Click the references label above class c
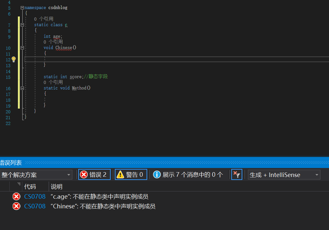329x230 pixels. pyautogui.click(x=44, y=19)
